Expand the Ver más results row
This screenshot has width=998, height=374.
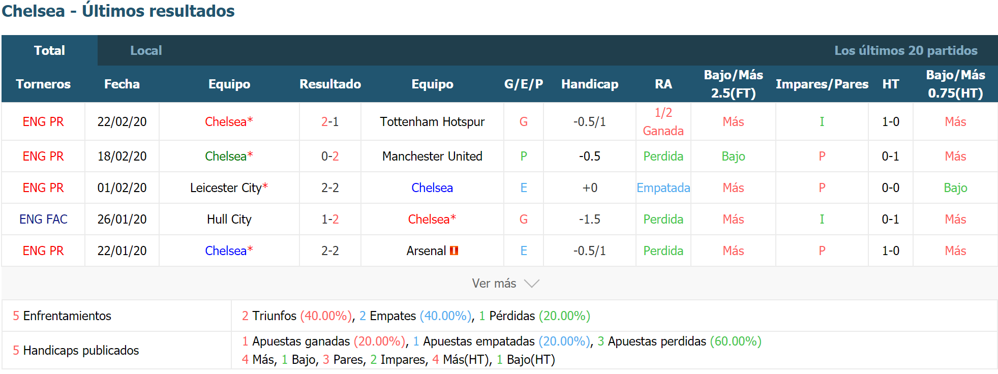pyautogui.click(x=499, y=283)
